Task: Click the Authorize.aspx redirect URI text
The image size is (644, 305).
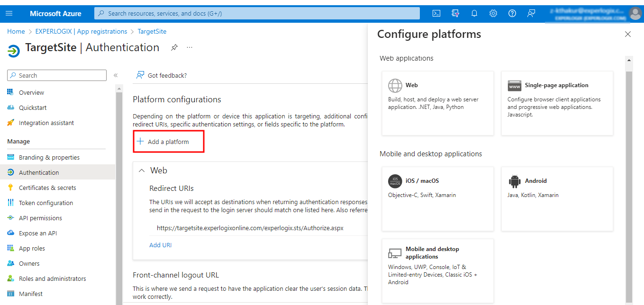Action: tap(250, 228)
